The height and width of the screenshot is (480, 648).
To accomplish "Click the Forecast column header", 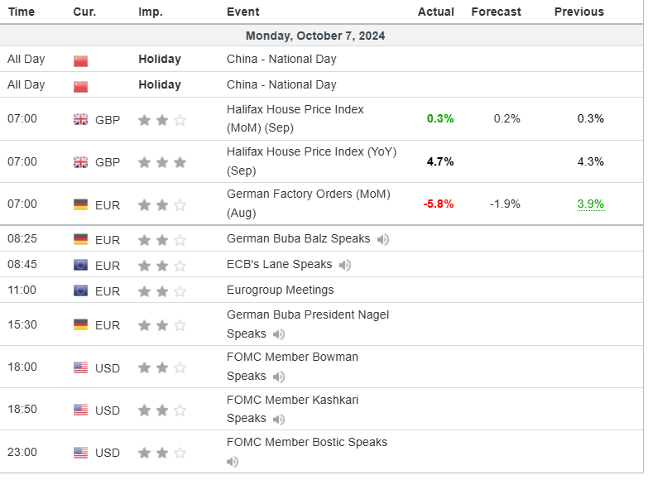I will coord(496,12).
